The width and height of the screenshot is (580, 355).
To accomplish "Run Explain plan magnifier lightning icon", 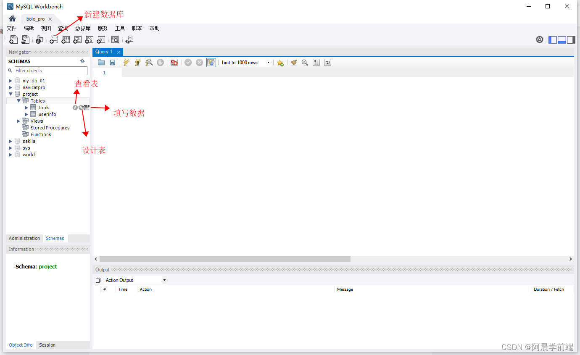I will (149, 63).
